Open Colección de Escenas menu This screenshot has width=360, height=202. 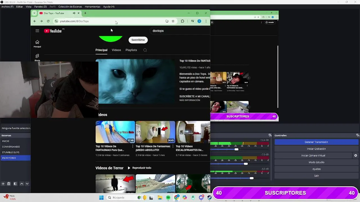(x=70, y=6)
